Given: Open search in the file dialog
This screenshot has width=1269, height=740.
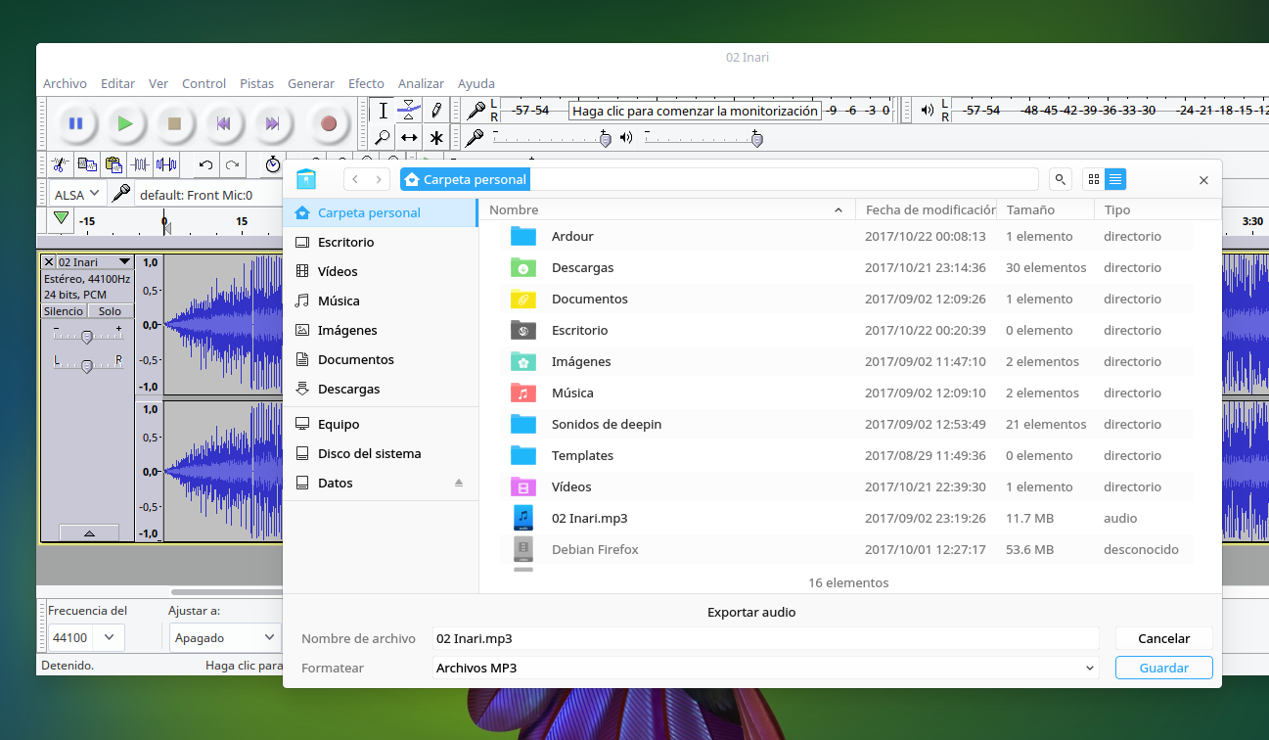Looking at the screenshot, I should click(x=1060, y=179).
